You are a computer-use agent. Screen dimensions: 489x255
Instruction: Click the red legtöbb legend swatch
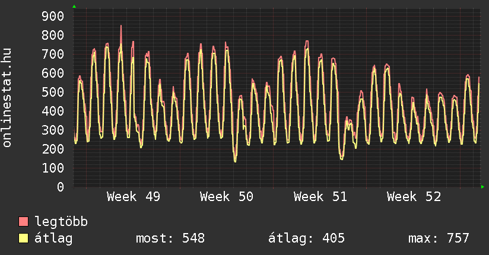(x=24, y=222)
